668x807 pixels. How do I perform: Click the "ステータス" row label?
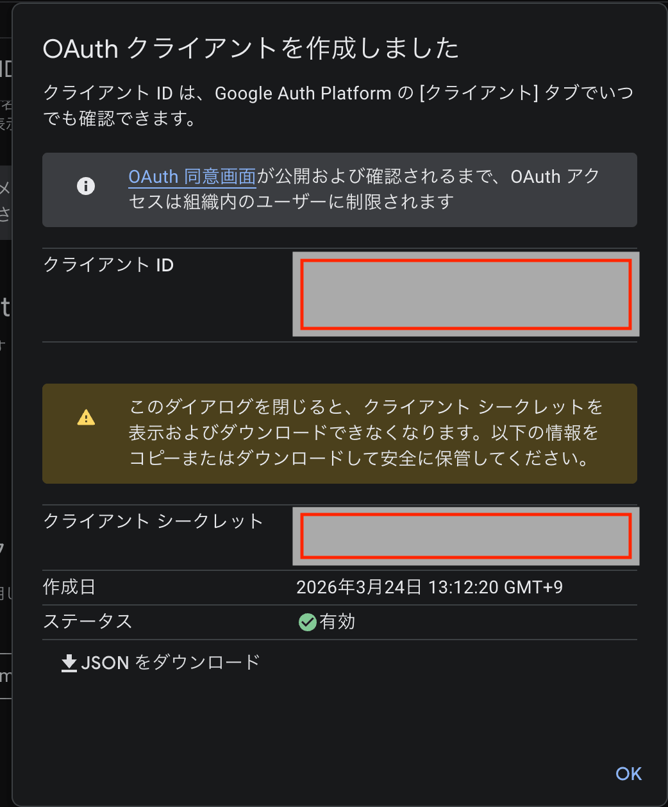(88, 622)
